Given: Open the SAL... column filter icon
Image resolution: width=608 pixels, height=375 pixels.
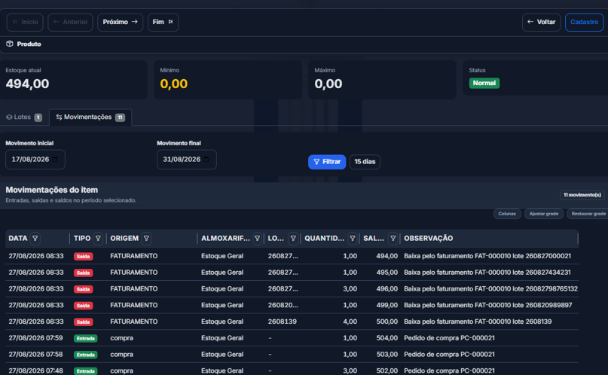Looking at the screenshot, I should click(x=393, y=239).
